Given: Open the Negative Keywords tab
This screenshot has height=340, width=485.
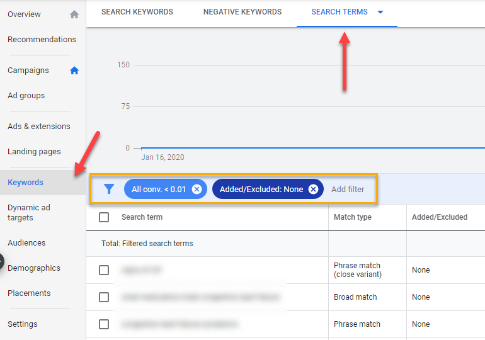Looking at the screenshot, I should [x=243, y=12].
